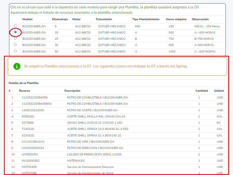Click resource code 923432G
The image size is (233, 175).
[x=28, y=135]
